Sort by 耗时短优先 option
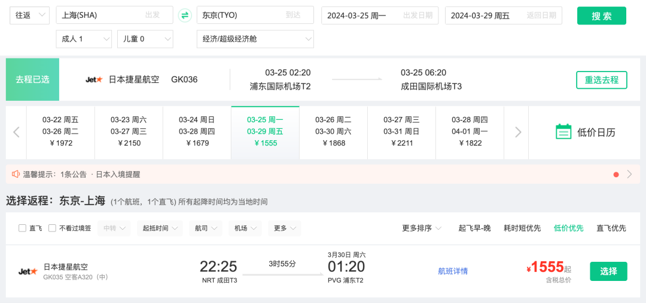Screen dimensions: 646x303 pyautogui.click(x=522, y=228)
